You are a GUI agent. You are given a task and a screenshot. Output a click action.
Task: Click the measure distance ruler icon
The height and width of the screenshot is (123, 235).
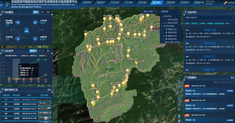tap(179, 82)
